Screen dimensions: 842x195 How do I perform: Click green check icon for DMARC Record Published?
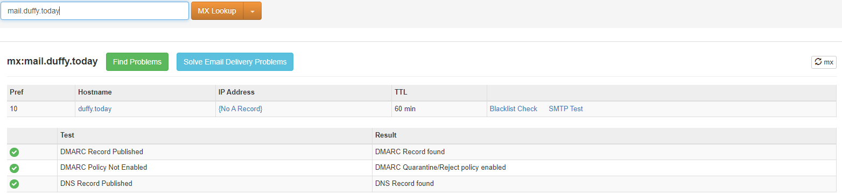pos(15,152)
